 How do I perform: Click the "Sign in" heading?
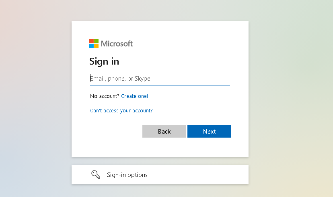click(104, 61)
